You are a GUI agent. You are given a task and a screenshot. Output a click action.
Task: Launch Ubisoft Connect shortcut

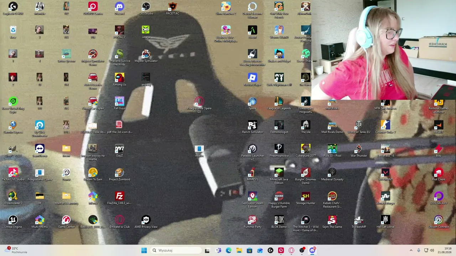tap(439, 222)
